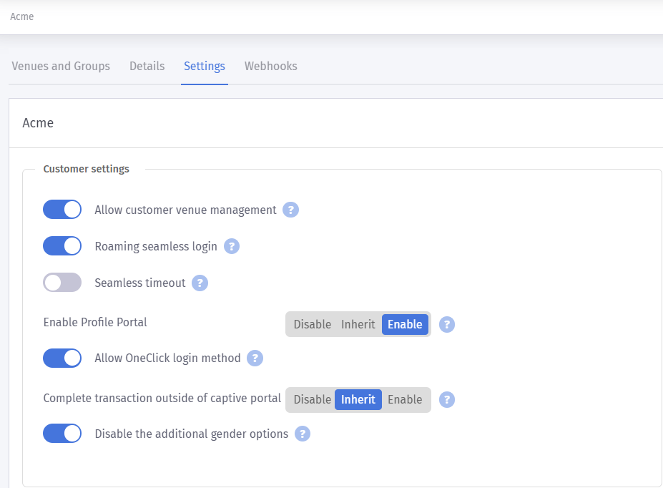
Task: Open the Details tab
Action: [147, 66]
